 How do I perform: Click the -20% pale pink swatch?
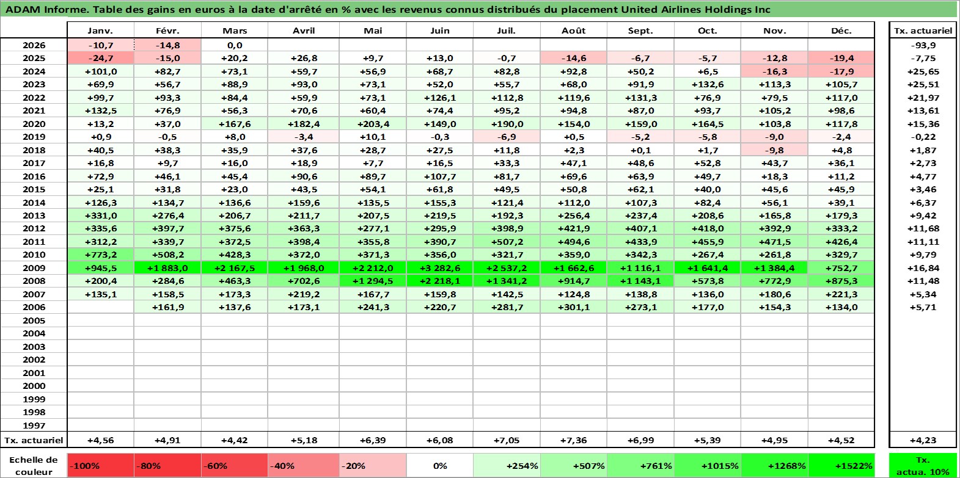point(373,466)
